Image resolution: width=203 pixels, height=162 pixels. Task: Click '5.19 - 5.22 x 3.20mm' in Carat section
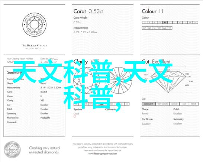tap(86, 32)
